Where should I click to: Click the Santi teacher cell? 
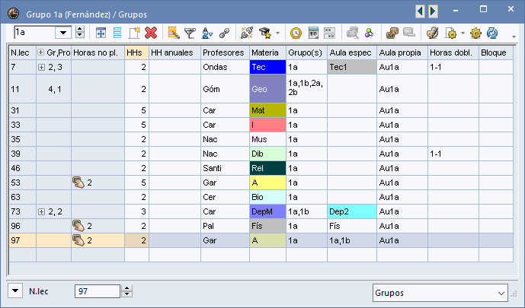pos(225,168)
